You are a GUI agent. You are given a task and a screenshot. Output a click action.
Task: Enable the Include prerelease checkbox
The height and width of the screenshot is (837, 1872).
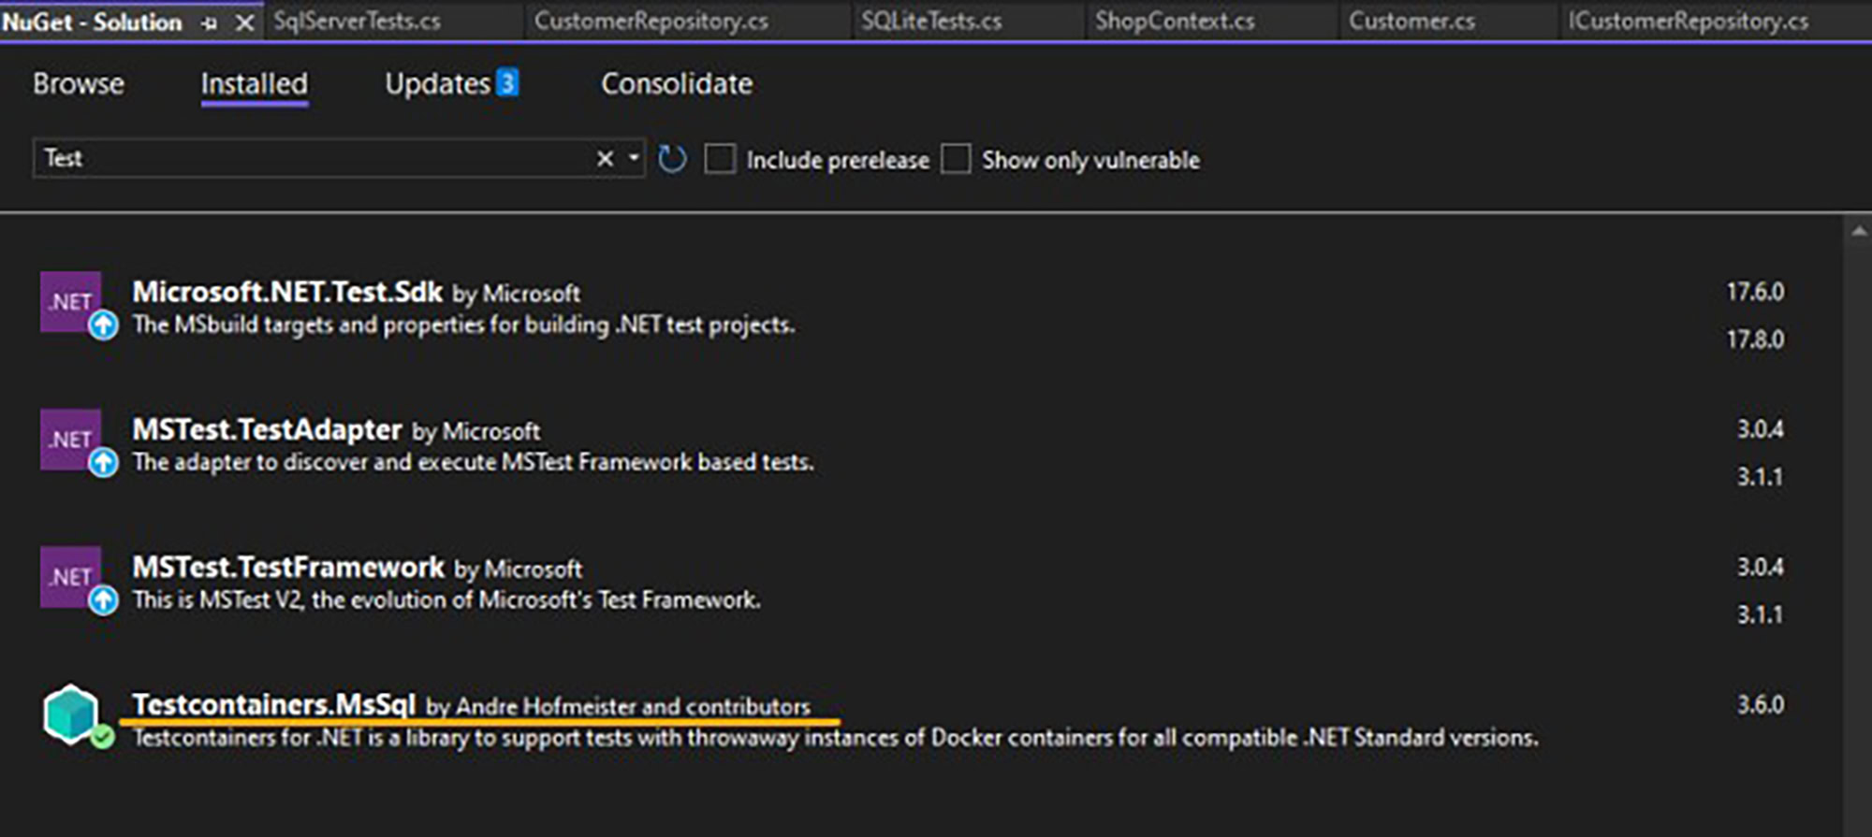[720, 159]
